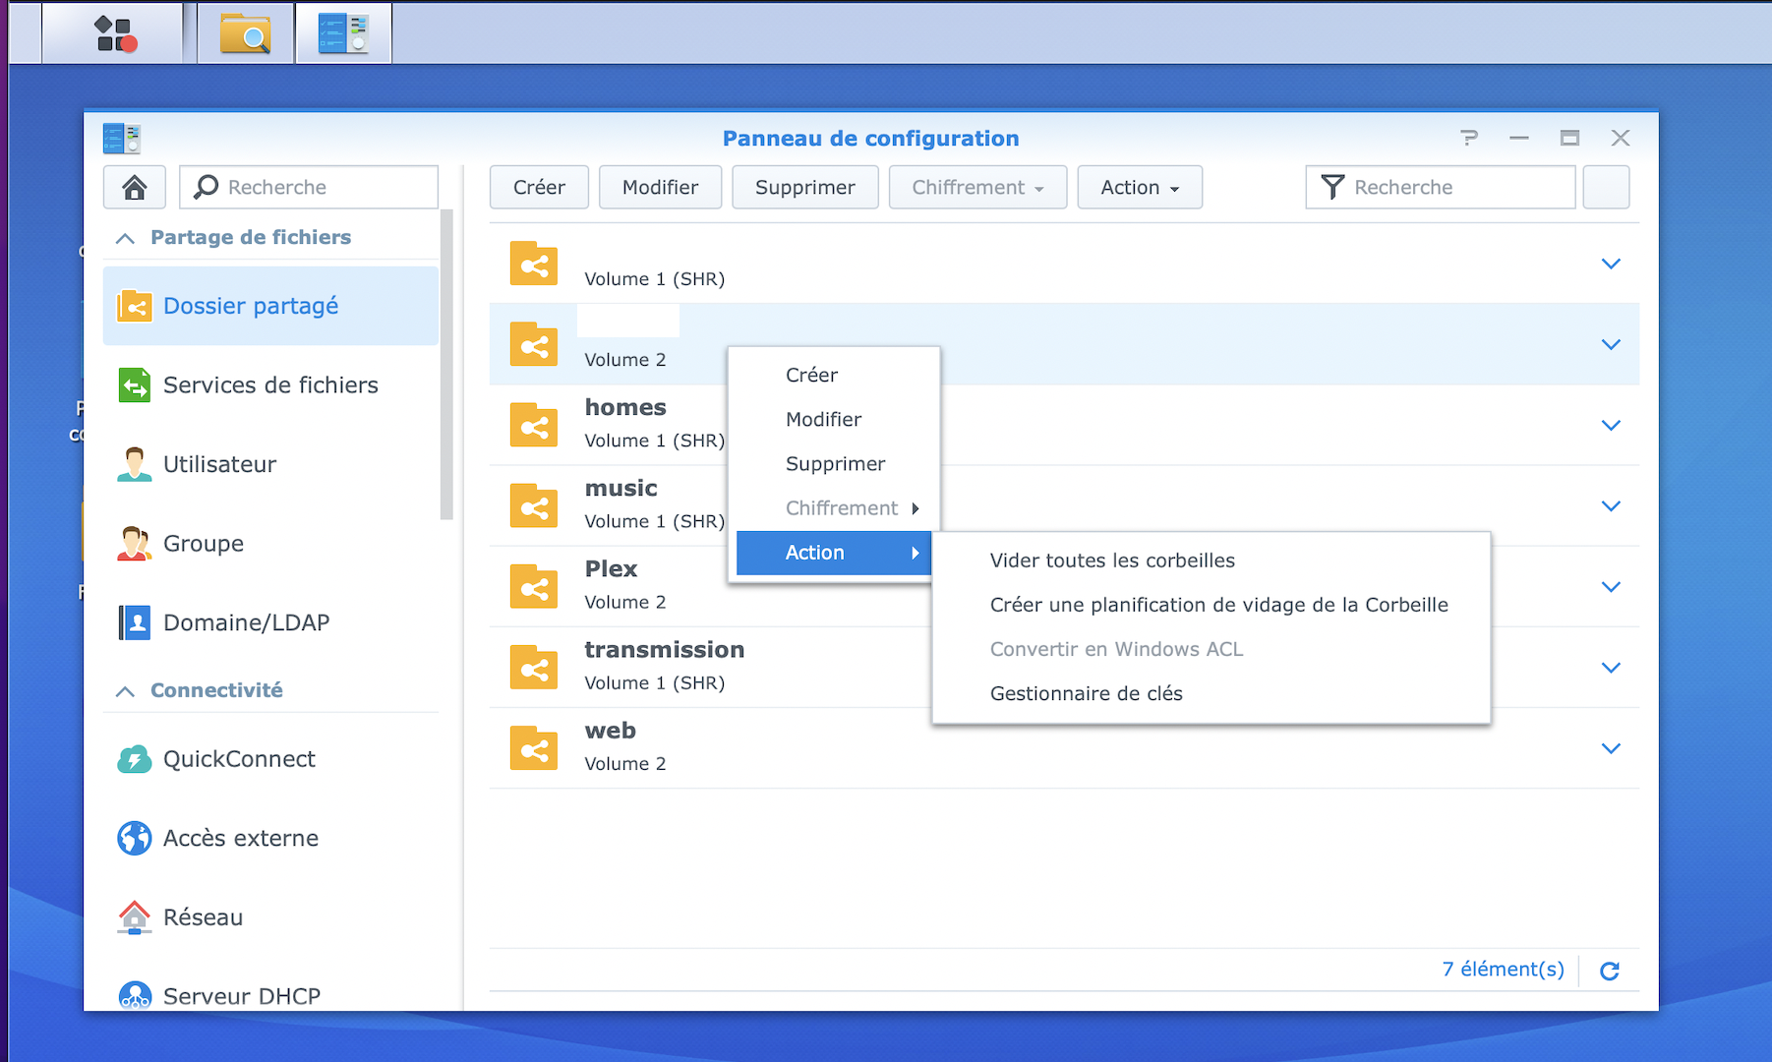Viewport: 1772px width, 1062px height.
Task: Click the filter funnel icon
Action: tap(1332, 187)
